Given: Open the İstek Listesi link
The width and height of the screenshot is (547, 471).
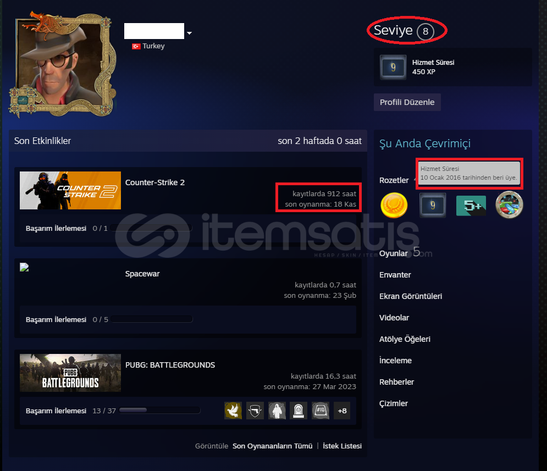Looking at the screenshot, I should click(342, 446).
